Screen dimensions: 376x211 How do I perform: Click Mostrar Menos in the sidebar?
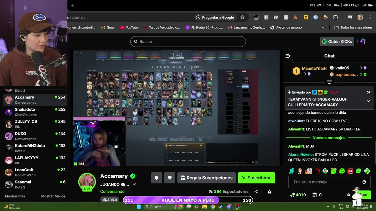[x=53, y=196]
